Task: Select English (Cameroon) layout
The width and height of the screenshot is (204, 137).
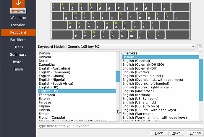Action: click(77, 72)
